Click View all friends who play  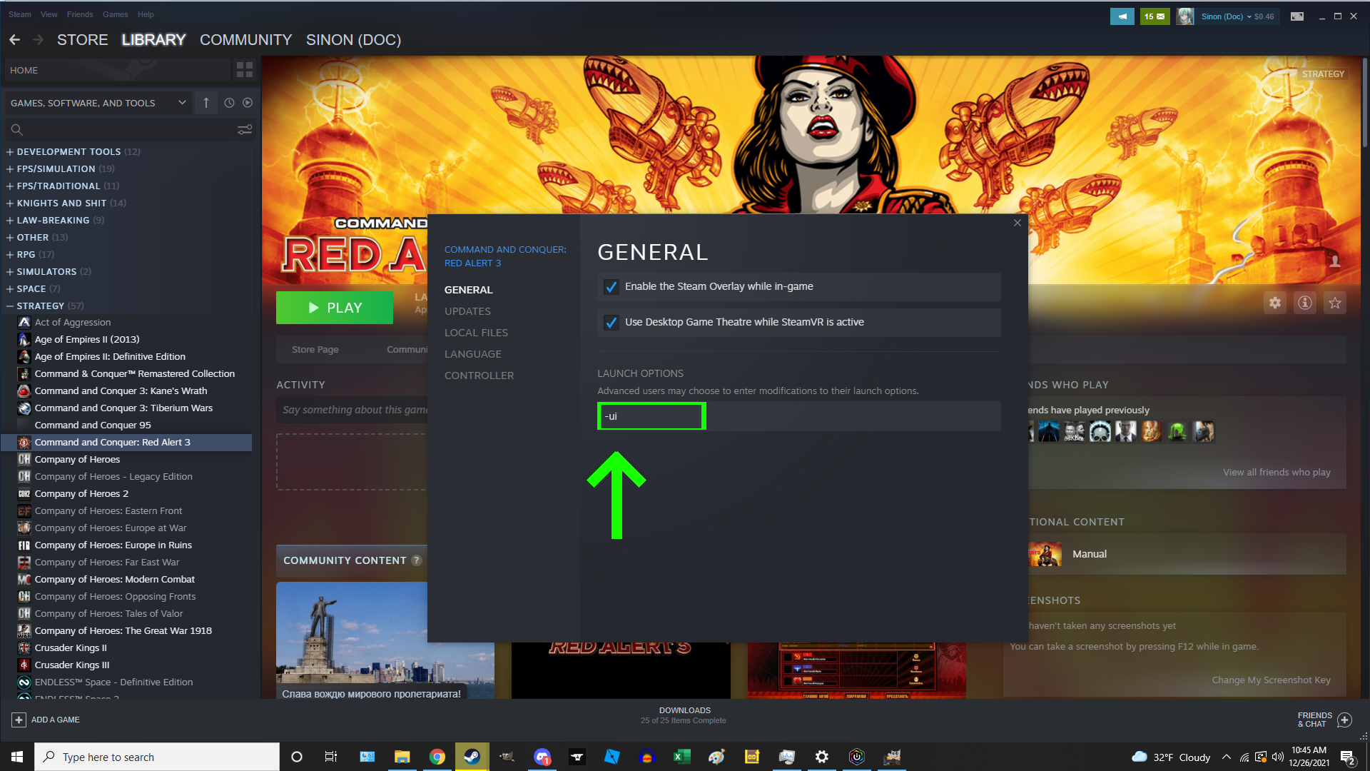click(1277, 473)
